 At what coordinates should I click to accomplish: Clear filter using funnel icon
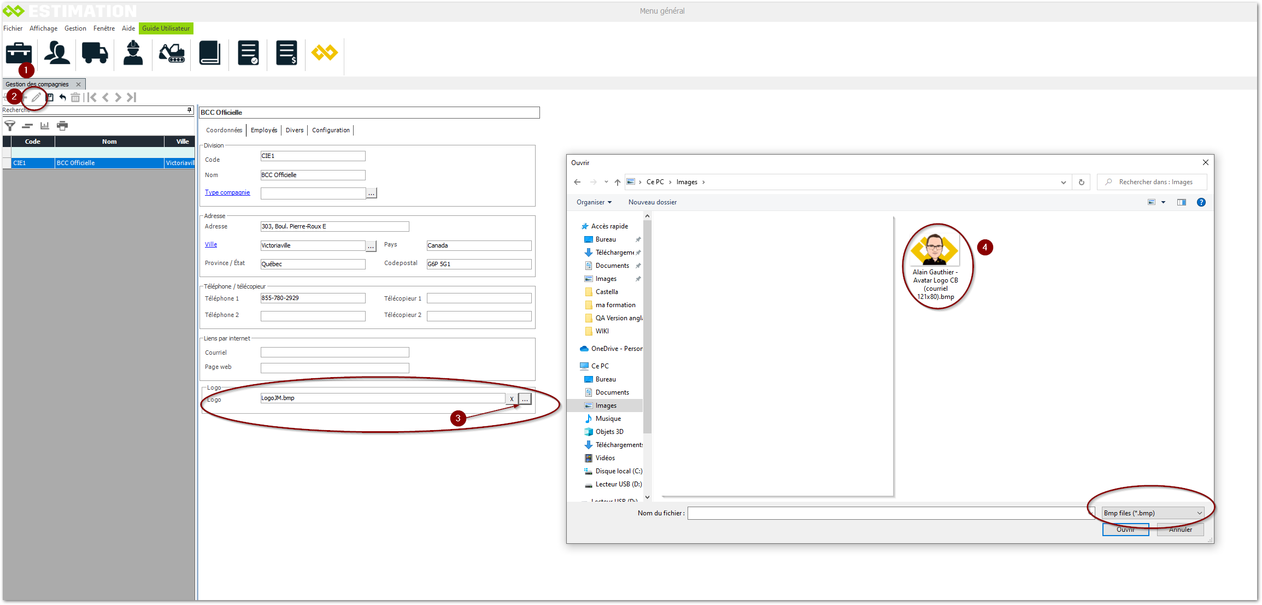point(10,126)
